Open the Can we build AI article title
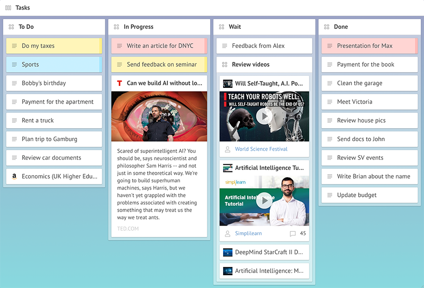 [164, 83]
